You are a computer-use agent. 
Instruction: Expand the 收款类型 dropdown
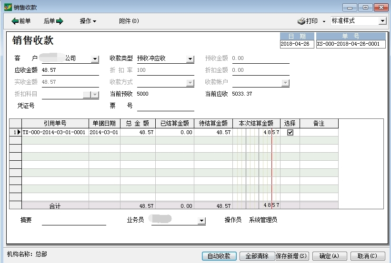190,59
